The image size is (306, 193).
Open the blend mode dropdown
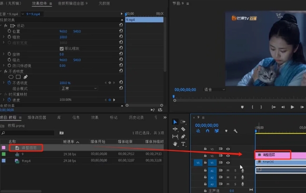pyautogui.click(x=78, y=88)
